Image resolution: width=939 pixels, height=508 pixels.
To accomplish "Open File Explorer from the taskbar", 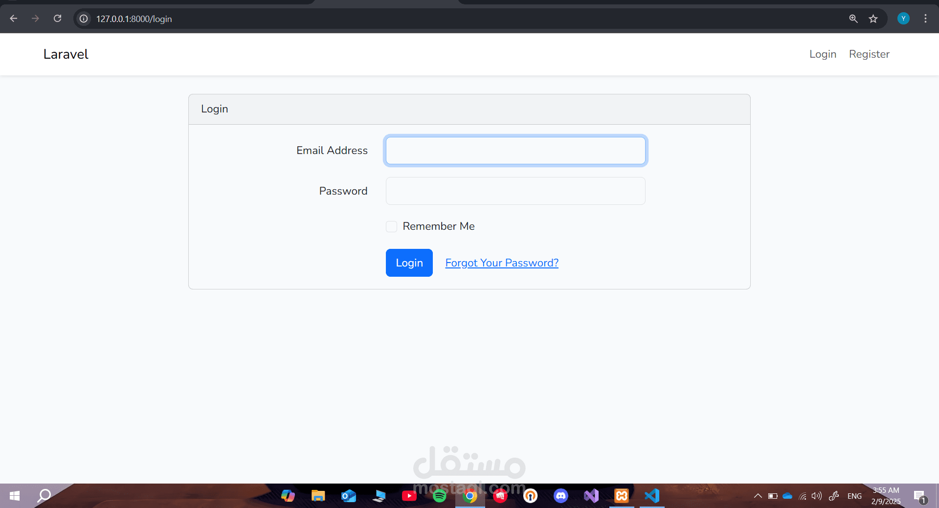I will [x=318, y=496].
